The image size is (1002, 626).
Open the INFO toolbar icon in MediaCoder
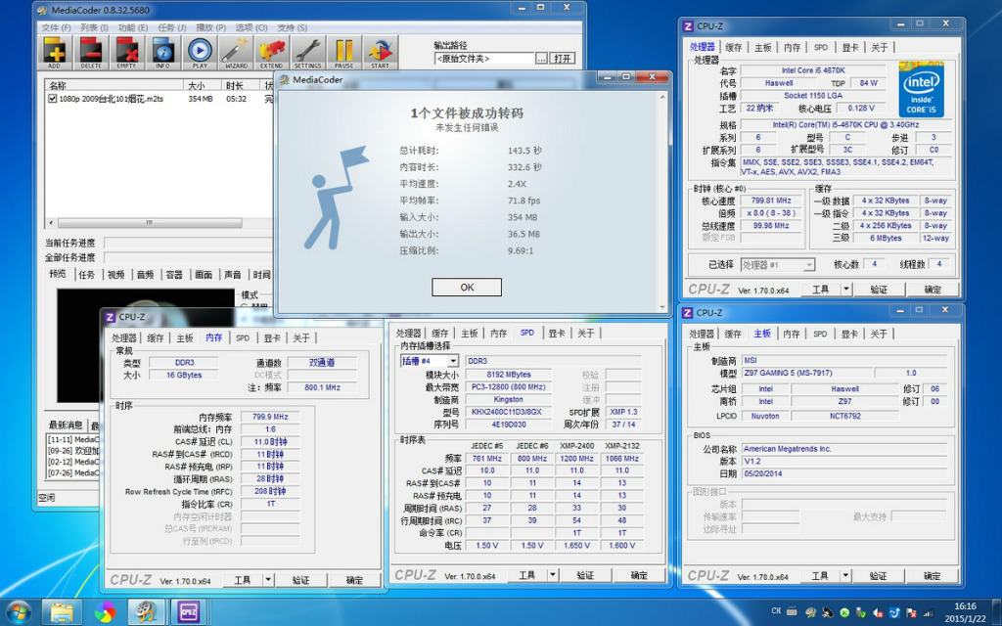pos(163,53)
